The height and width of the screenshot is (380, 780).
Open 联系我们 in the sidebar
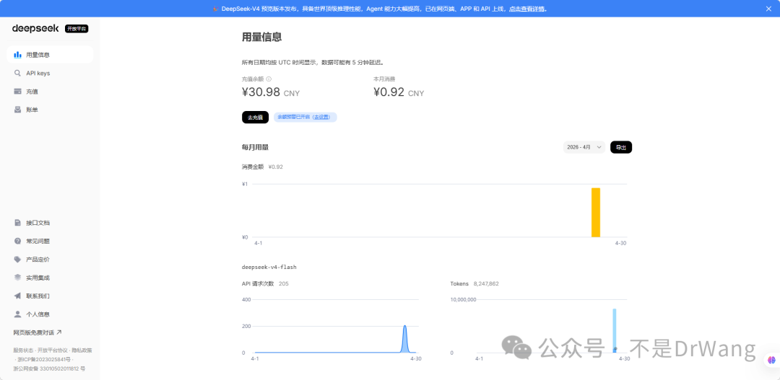50,296
